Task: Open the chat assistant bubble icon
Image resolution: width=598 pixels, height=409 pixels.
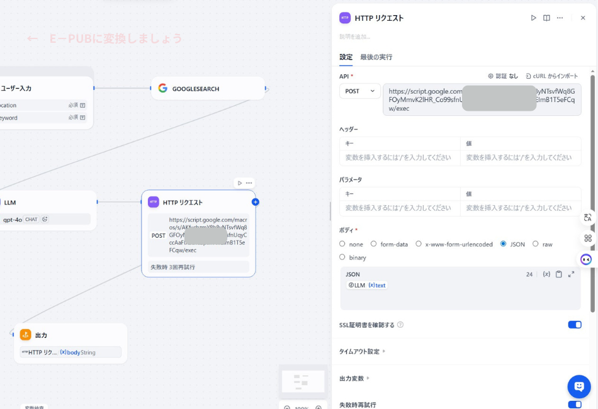Action: coord(578,386)
